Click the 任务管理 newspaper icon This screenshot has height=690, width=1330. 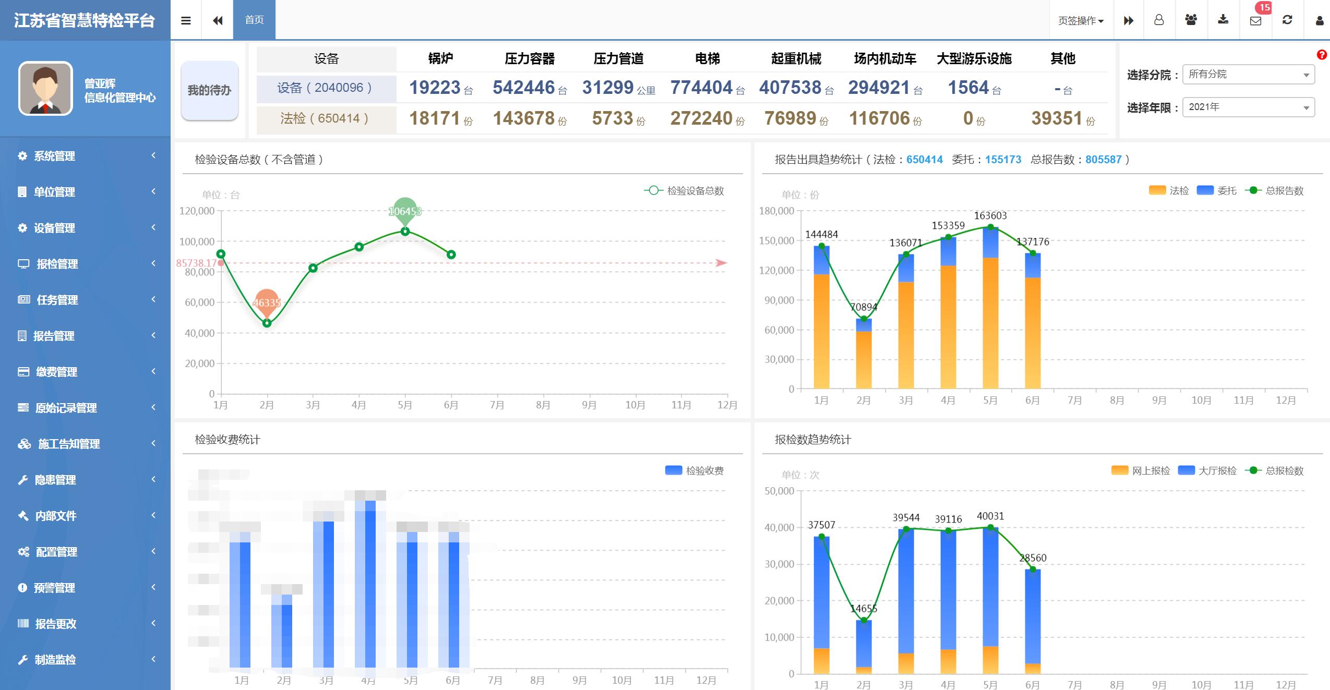point(24,299)
